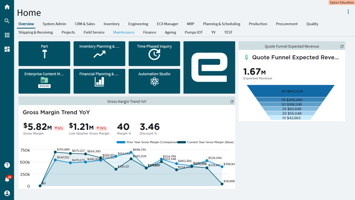The width and height of the screenshot is (355, 200).
Task: Switch to the Engineering tab
Action: tap(138, 24)
